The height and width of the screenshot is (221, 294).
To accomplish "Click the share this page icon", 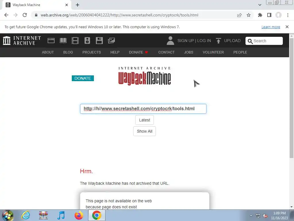I will [239, 15].
